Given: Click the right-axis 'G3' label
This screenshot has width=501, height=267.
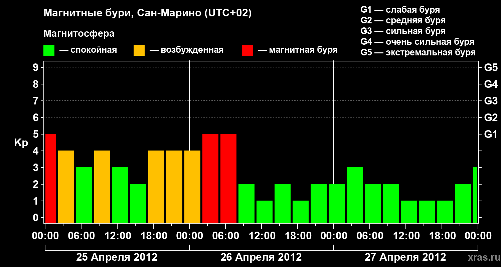Looking at the screenshot, I should [491, 101].
